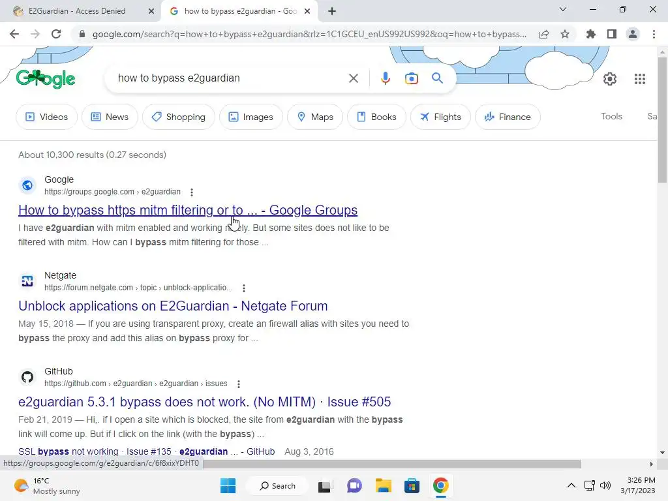The image size is (668, 501).
Task: Open the clock showing 3:26 PM
Action: tap(638, 485)
